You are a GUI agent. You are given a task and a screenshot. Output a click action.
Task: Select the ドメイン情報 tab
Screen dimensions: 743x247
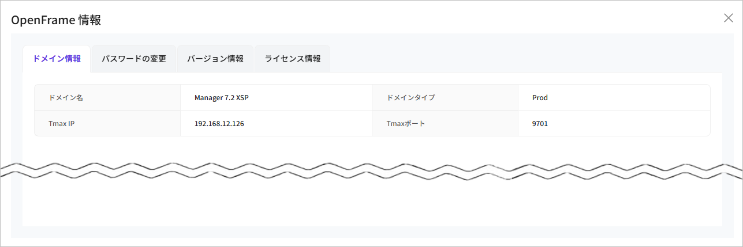point(57,59)
